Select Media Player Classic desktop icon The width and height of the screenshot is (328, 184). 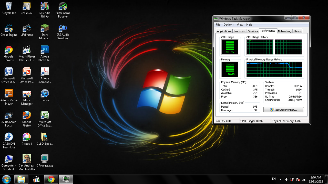(x=27, y=54)
